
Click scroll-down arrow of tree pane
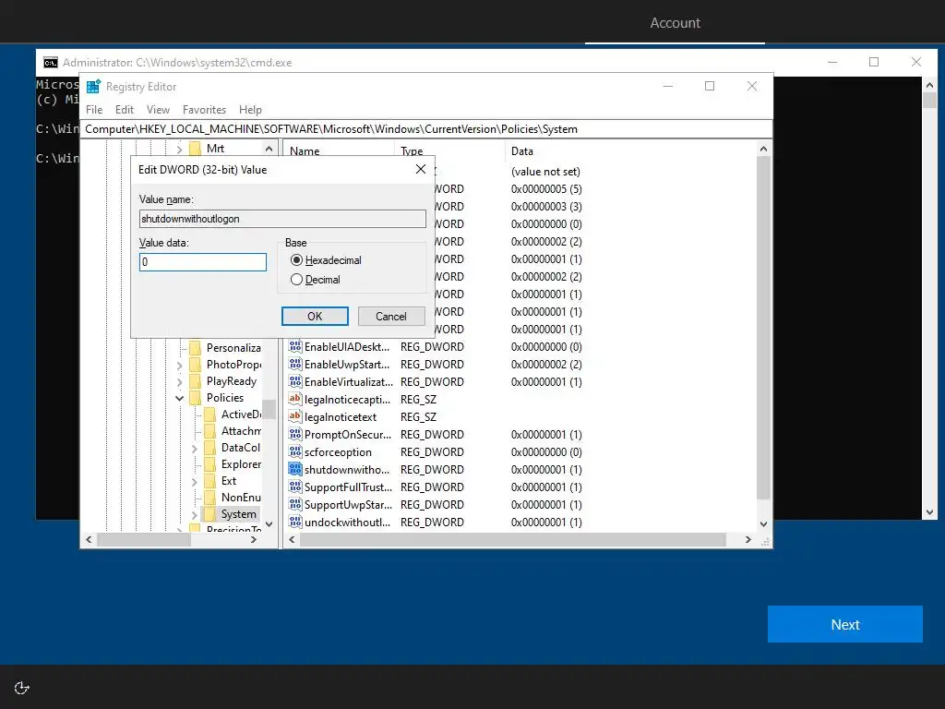coord(269,524)
